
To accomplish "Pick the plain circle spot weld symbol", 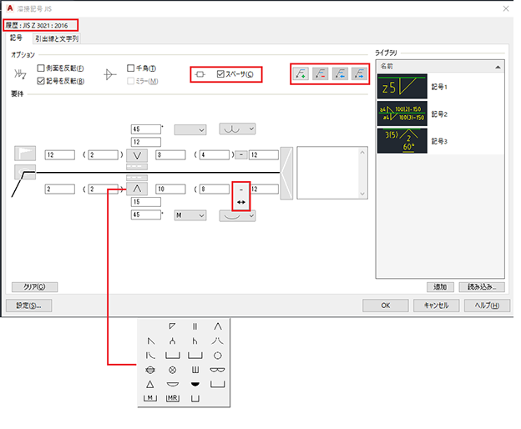I will (x=218, y=356).
